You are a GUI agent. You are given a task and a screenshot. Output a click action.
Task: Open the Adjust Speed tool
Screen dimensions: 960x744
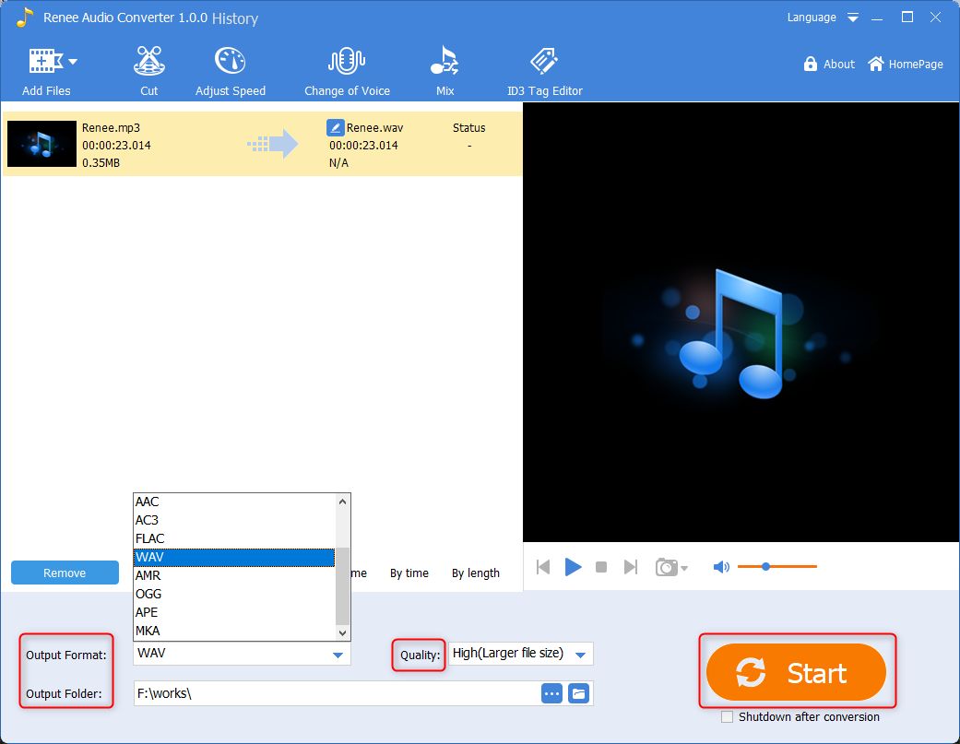tap(230, 62)
